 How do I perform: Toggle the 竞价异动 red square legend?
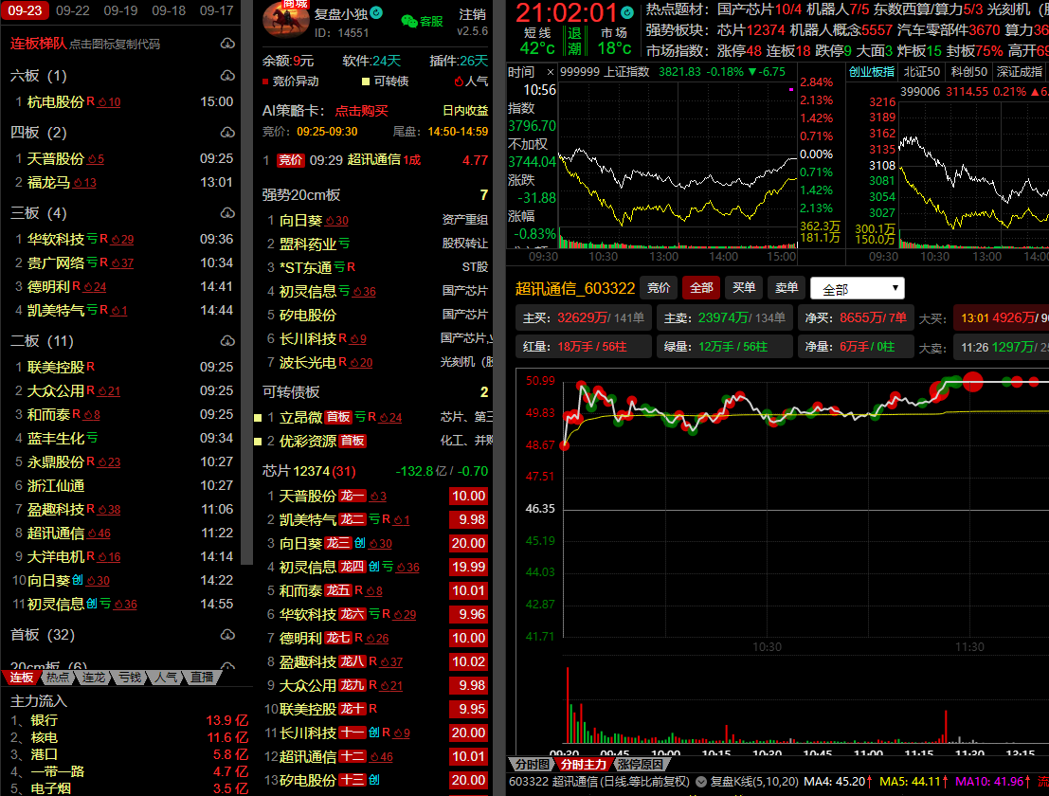(265, 81)
